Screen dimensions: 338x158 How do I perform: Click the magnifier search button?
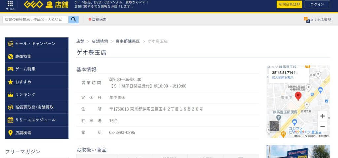(74, 20)
